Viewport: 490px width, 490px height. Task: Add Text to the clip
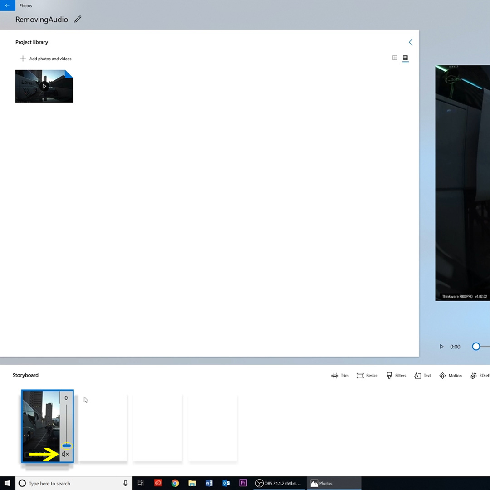(x=422, y=376)
